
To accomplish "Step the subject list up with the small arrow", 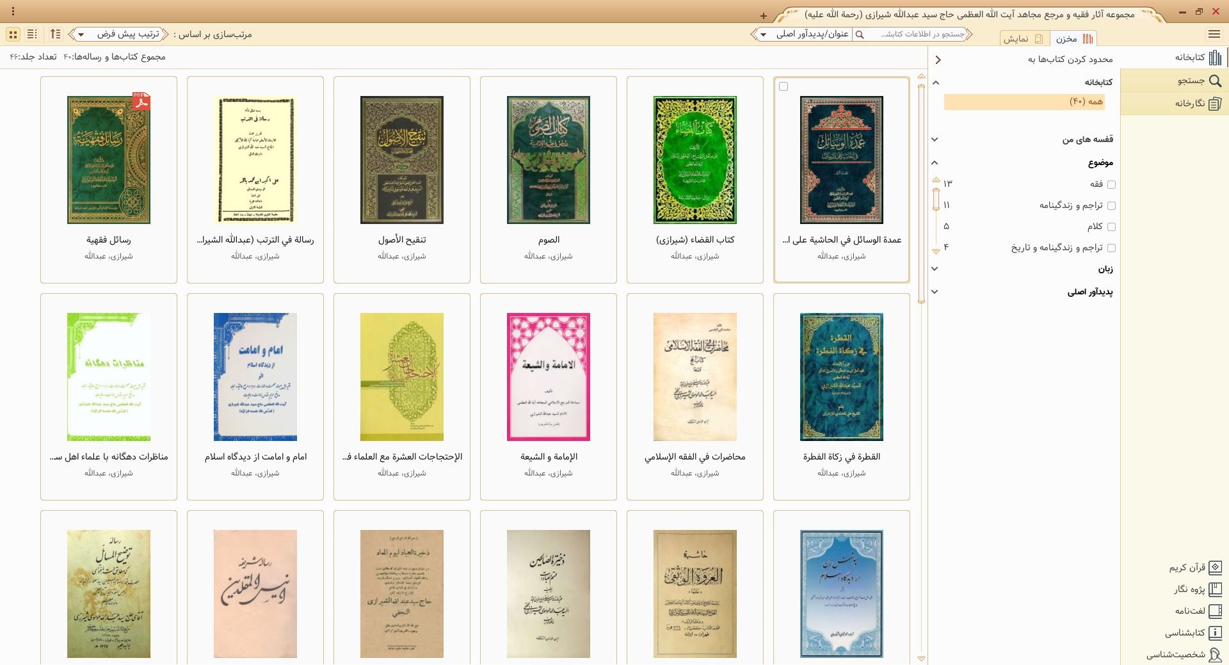I will click(x=936, y=180).
